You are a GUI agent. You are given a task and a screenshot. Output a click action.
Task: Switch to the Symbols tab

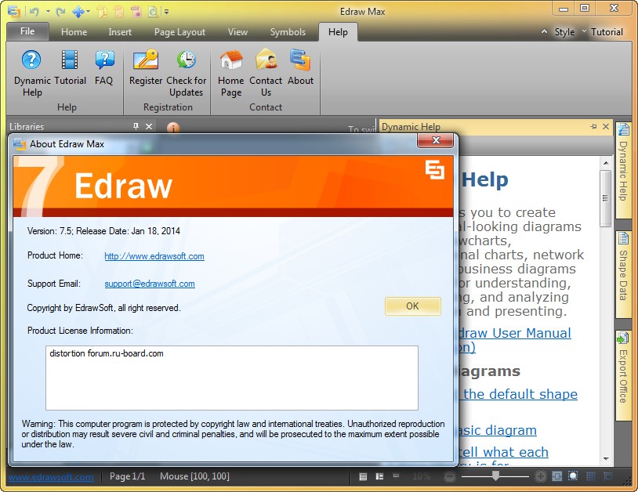click(x=288, y=31)
